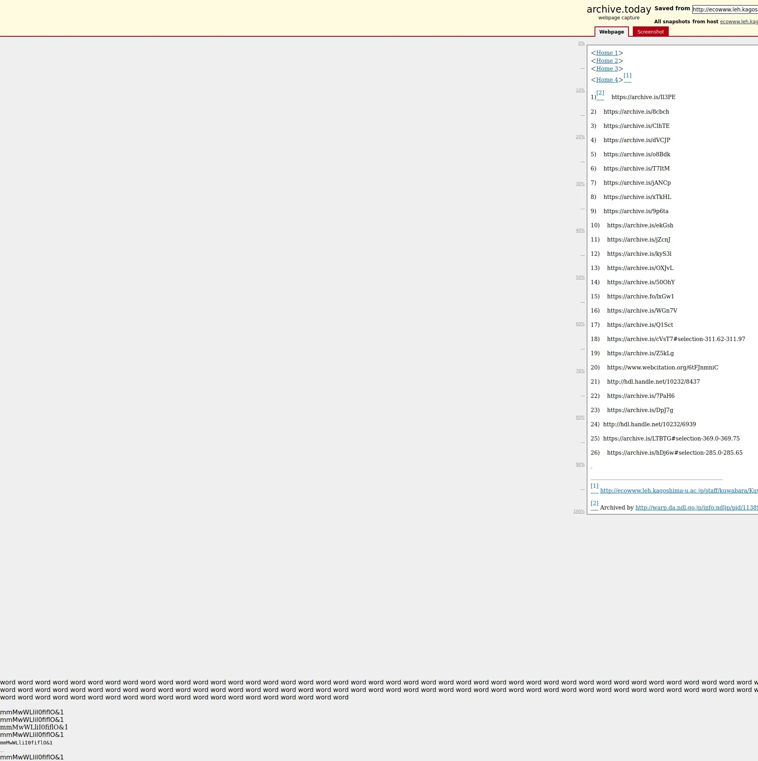Image resolution: width=758 pixels, height=761 pixels.
Task: Open the Webpage tab
Action: (x=611, y=32)
